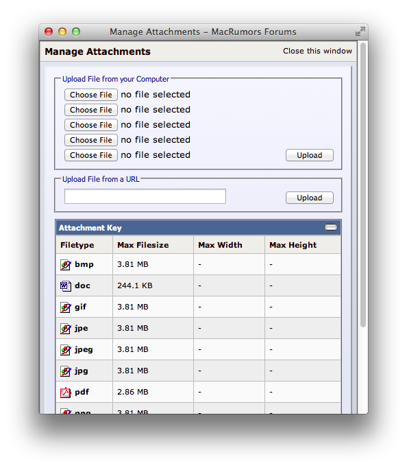Click the Upload File from a URL legend
The width and height of the screenshot is (407, 468).
point(101,179)
